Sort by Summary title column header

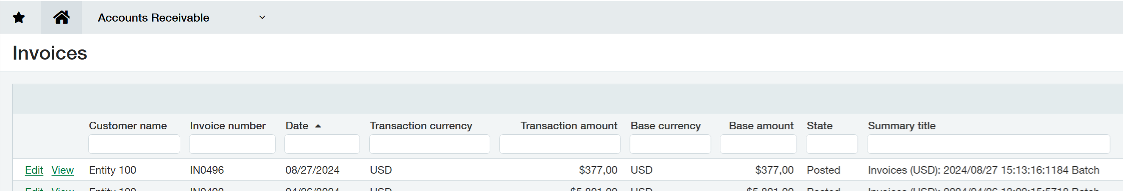[x=901, y=126]
